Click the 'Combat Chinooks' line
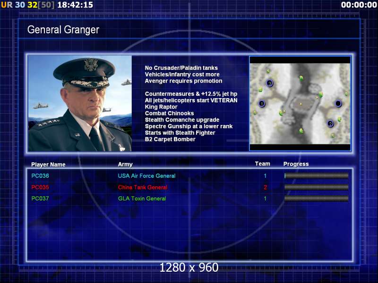Image resolution: width=378 pixels, height=283 pixels. click(x=169, y=113)
